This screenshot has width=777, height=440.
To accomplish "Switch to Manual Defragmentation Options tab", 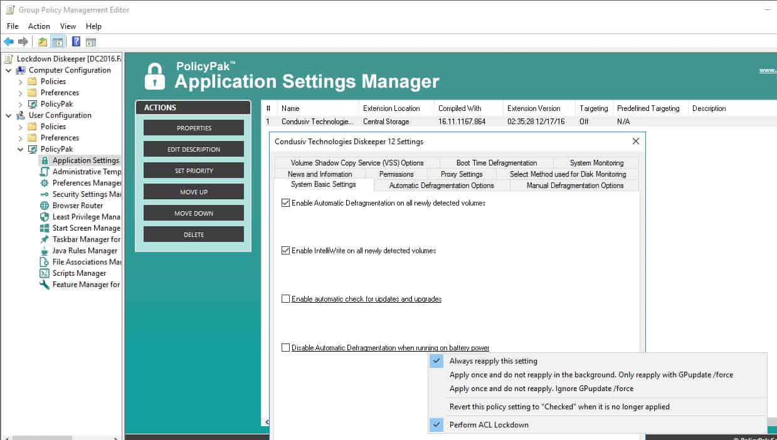I will (x=575, y=186).
